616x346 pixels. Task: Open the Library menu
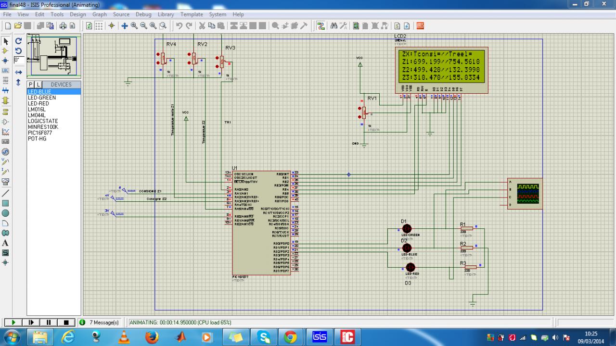click(166, 14)
